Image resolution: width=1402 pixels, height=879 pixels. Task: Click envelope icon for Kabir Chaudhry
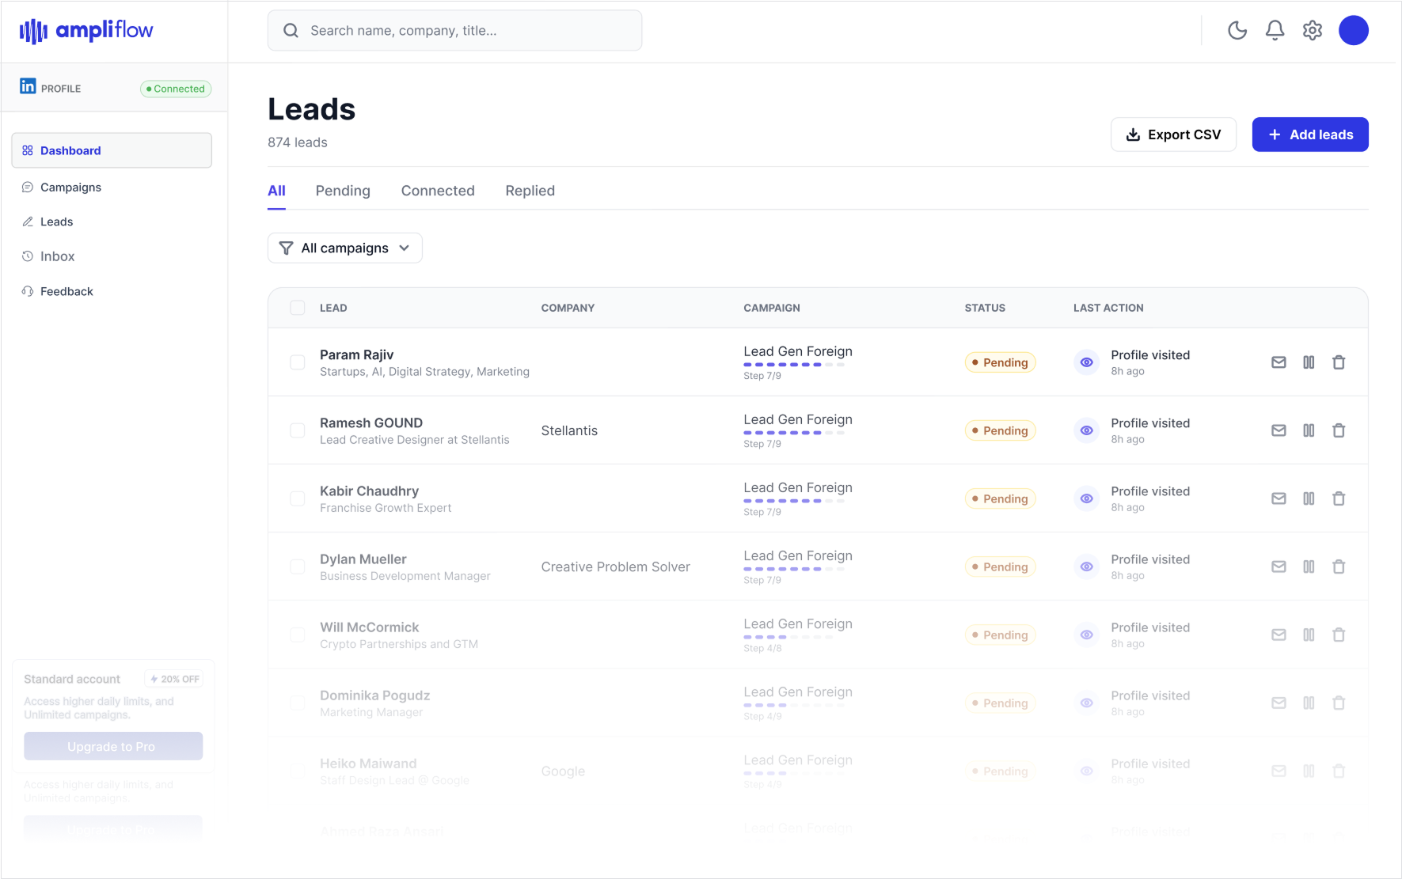click(x=1279, y=498)
